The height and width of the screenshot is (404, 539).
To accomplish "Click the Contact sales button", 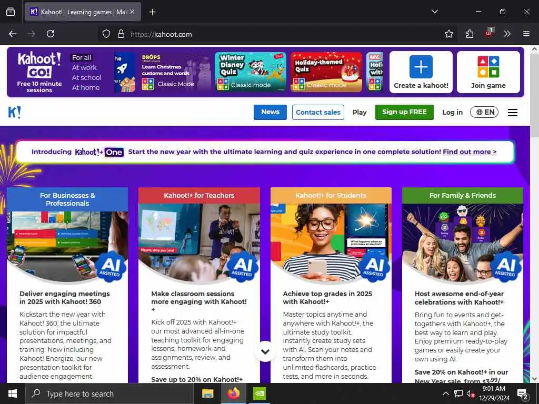I will 318,113.
